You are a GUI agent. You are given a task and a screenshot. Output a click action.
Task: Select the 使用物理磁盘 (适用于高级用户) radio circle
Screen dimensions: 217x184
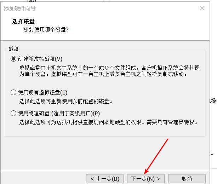point(13,113)
